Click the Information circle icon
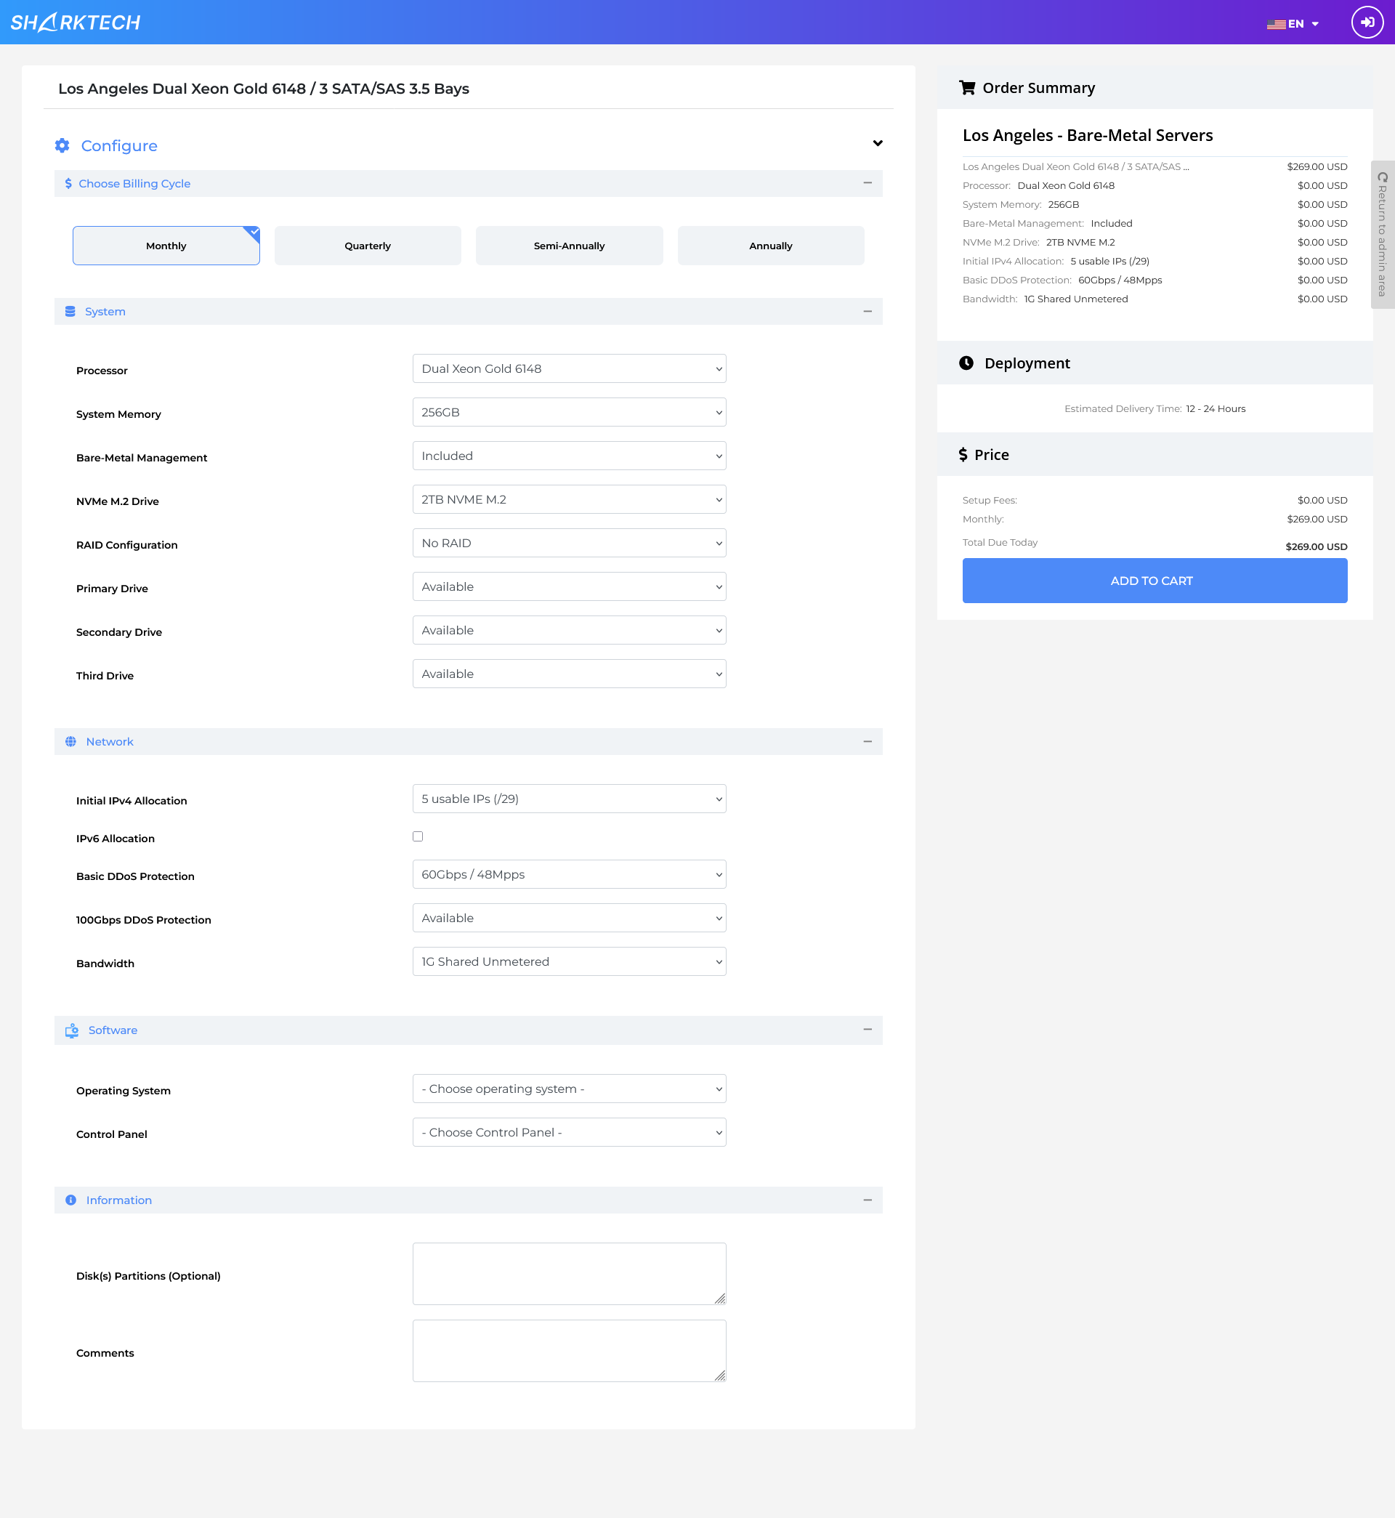 tap(71, 1200)
